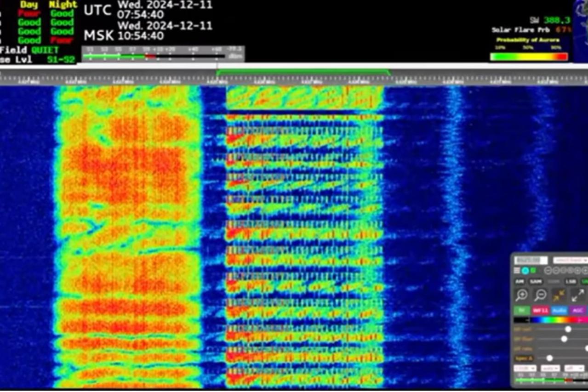
Task: Click the yellow inward arrows max zoom icon
Action: point(559,295)
